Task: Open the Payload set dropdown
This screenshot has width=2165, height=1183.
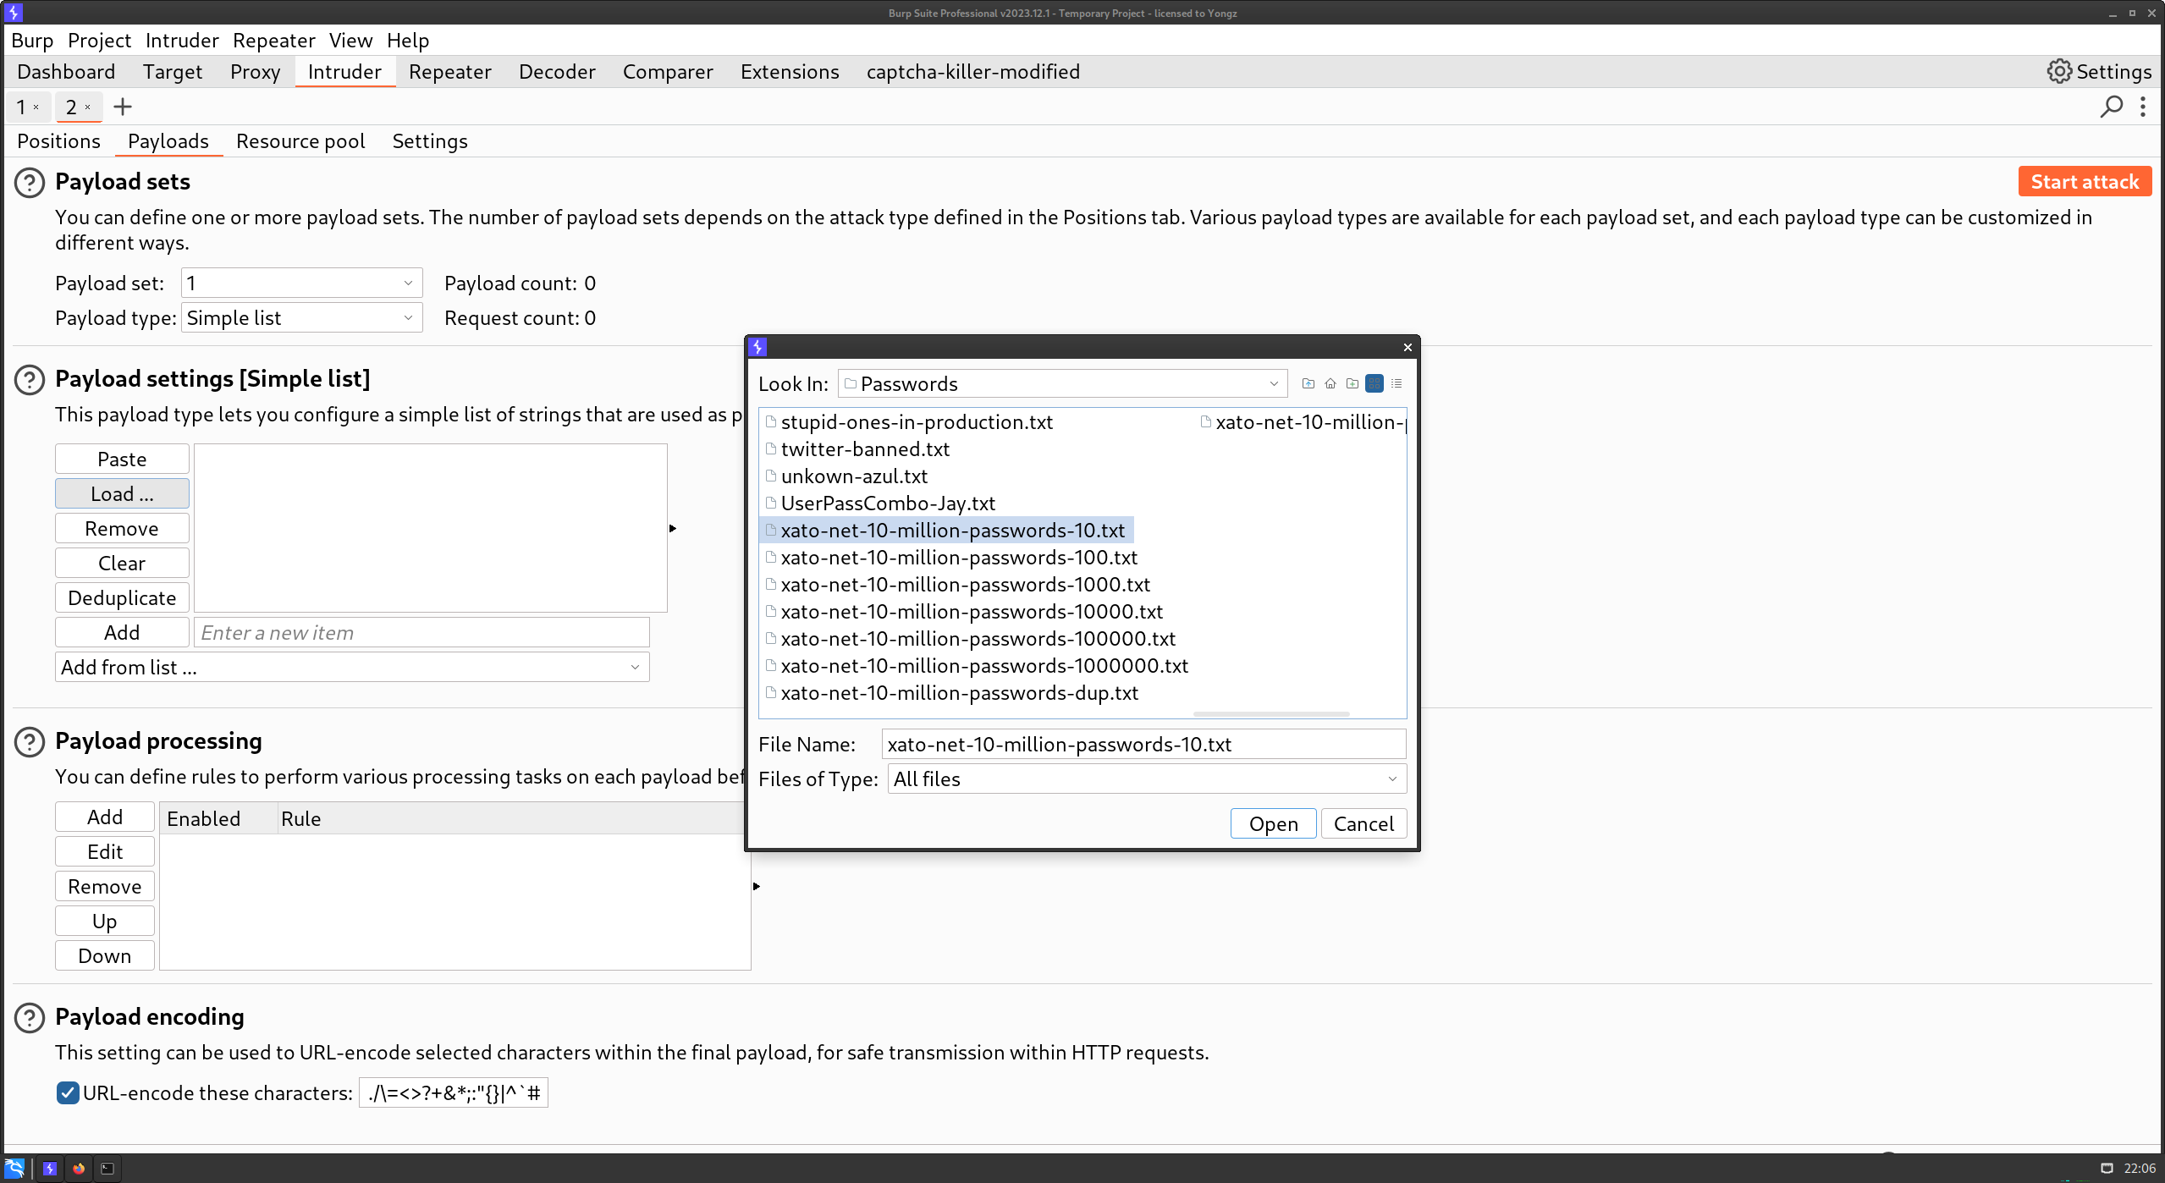Action: coord(301,283)
